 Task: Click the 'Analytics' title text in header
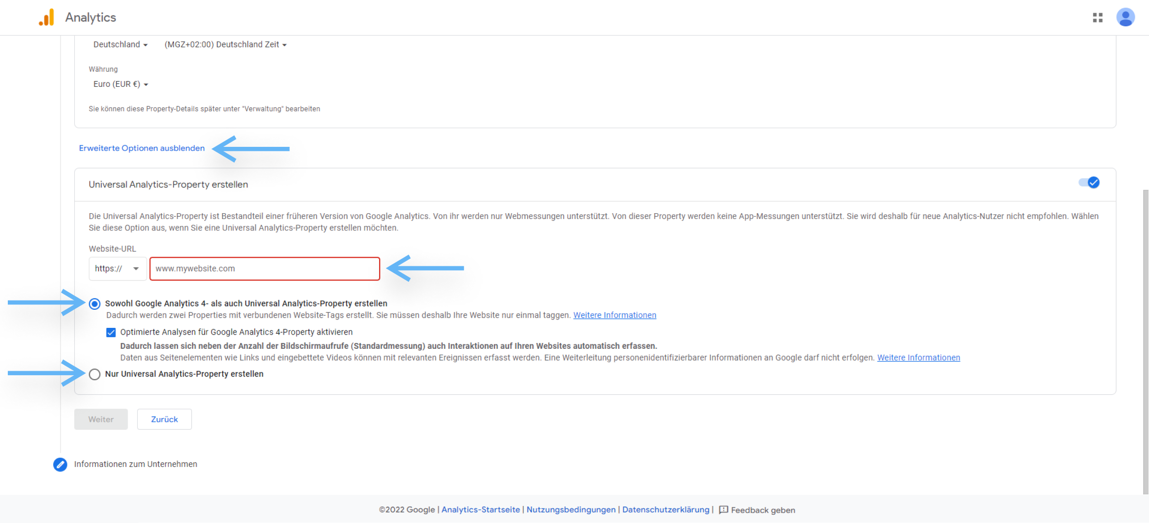pos(91,18)
